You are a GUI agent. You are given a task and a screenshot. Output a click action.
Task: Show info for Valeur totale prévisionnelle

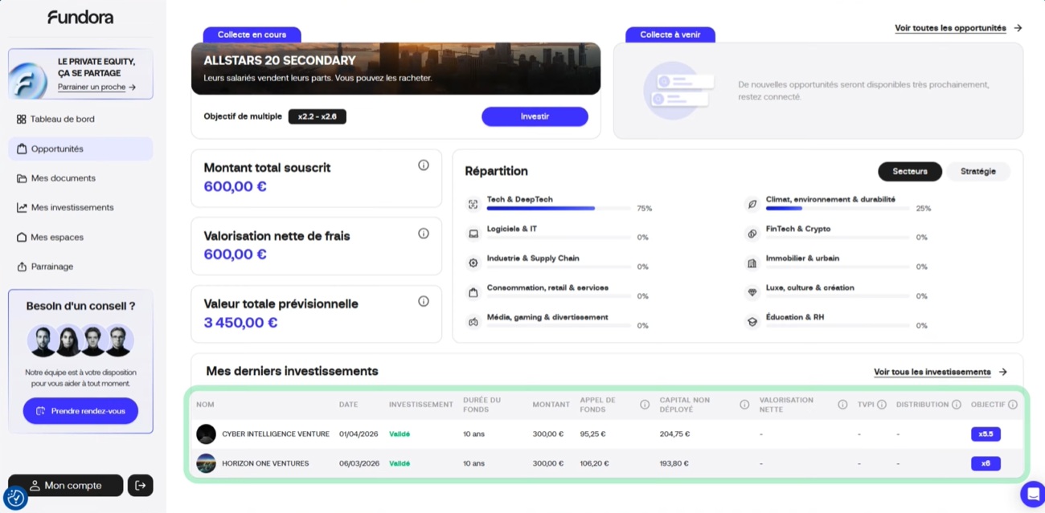[x=424, y=301]
